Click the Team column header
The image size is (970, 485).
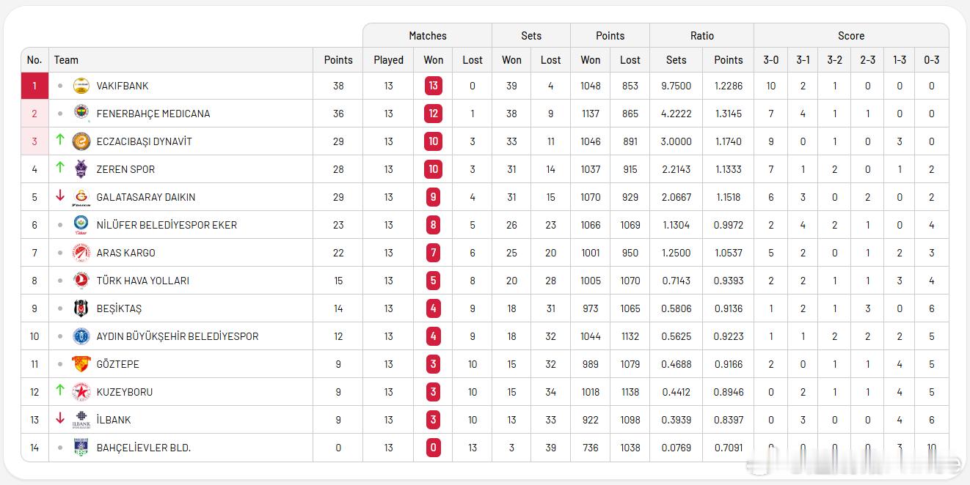click(x=66, y=60)
